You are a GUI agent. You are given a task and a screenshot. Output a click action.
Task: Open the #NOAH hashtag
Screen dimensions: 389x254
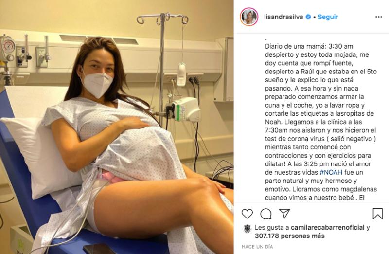coord(331,172)
